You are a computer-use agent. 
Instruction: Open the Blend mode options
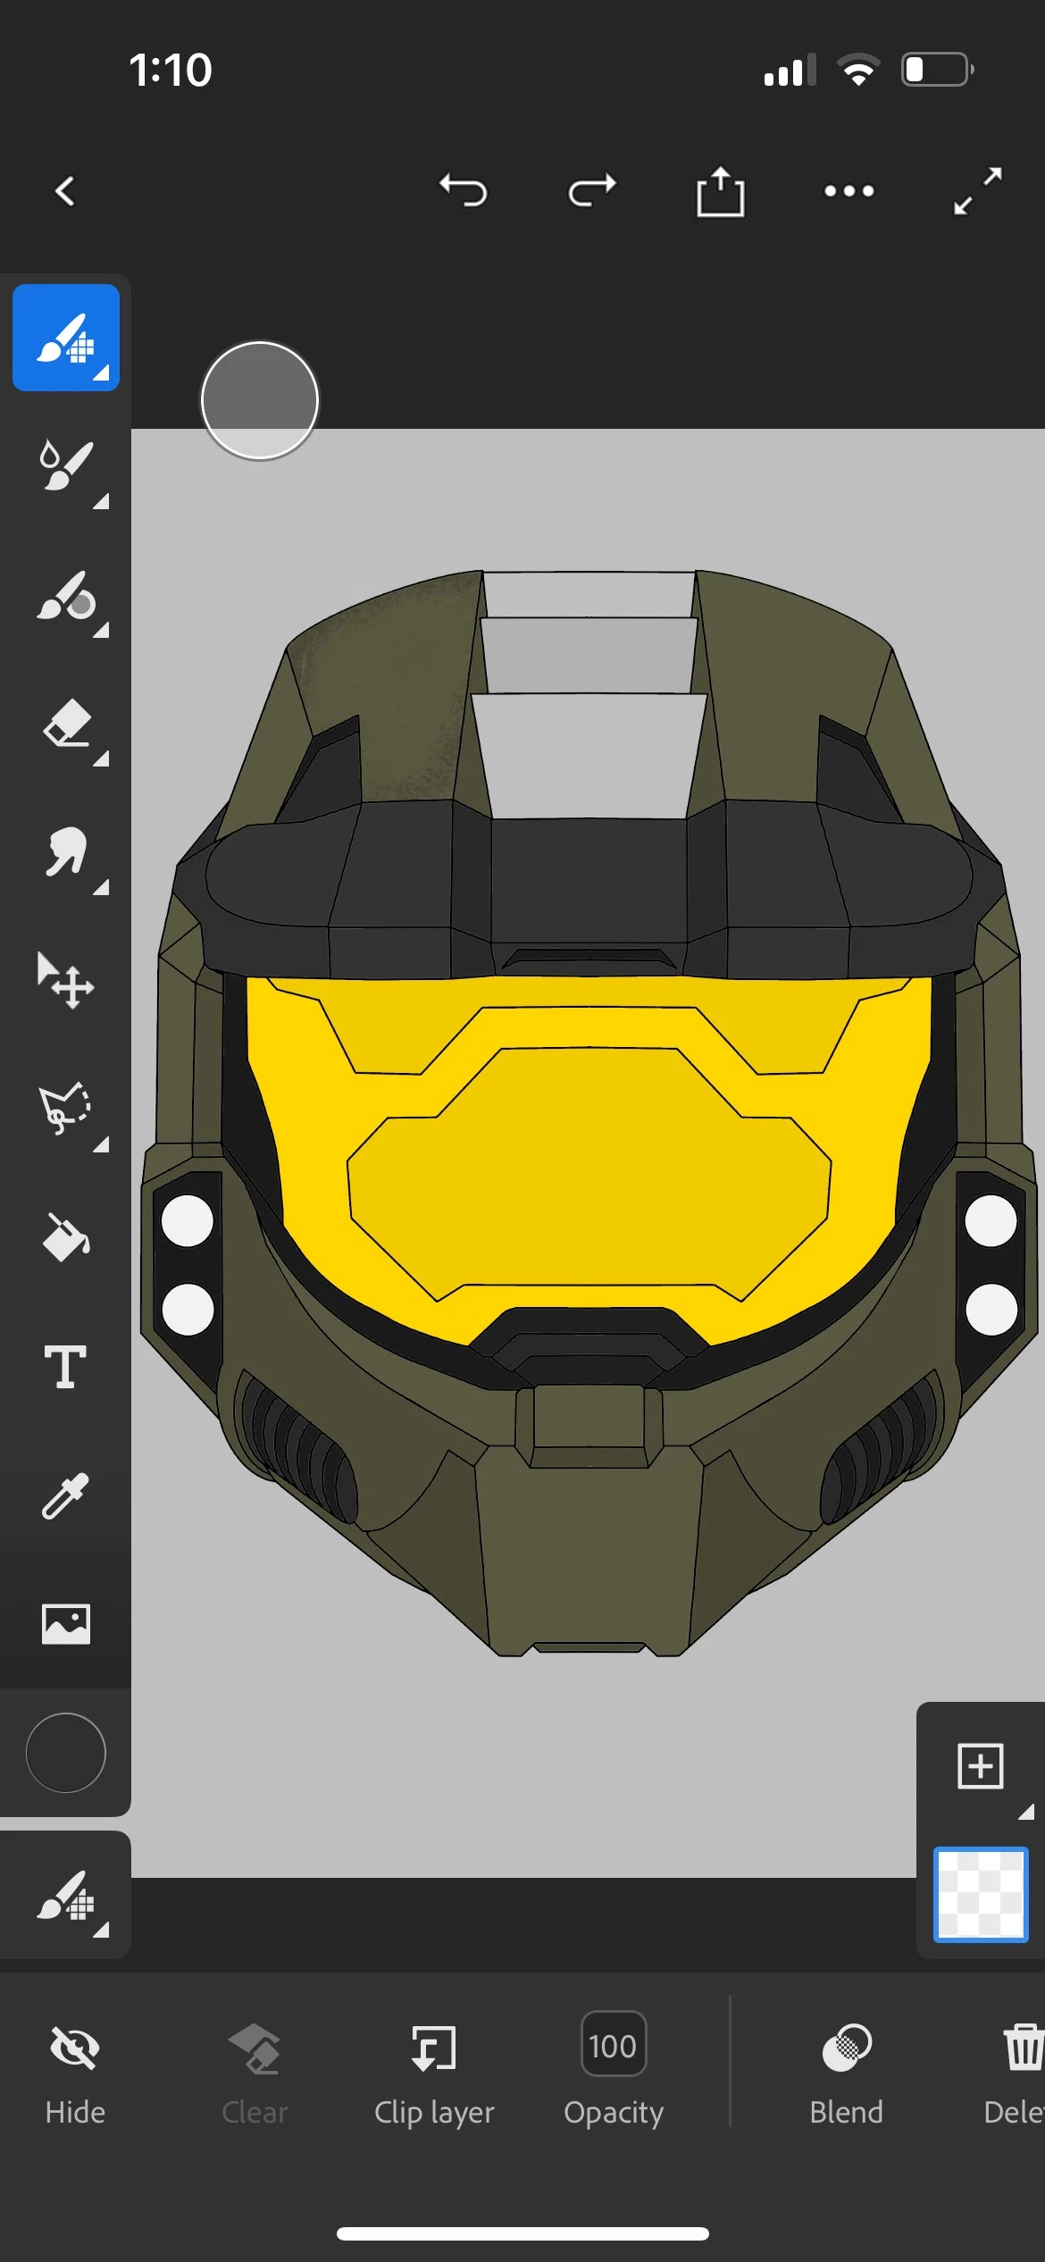click(x=846, y=2074)
